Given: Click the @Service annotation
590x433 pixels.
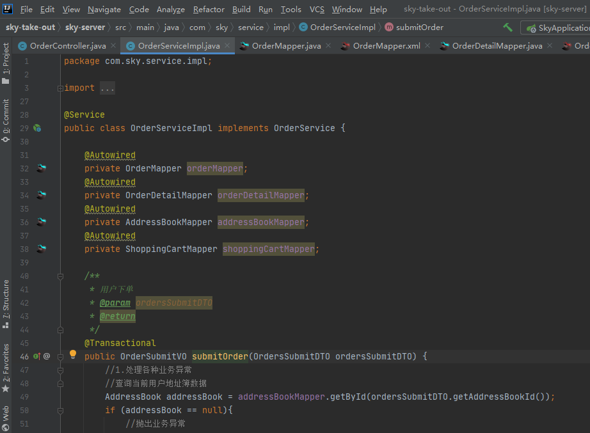Looking at the screenshot, I should [84, 114].
